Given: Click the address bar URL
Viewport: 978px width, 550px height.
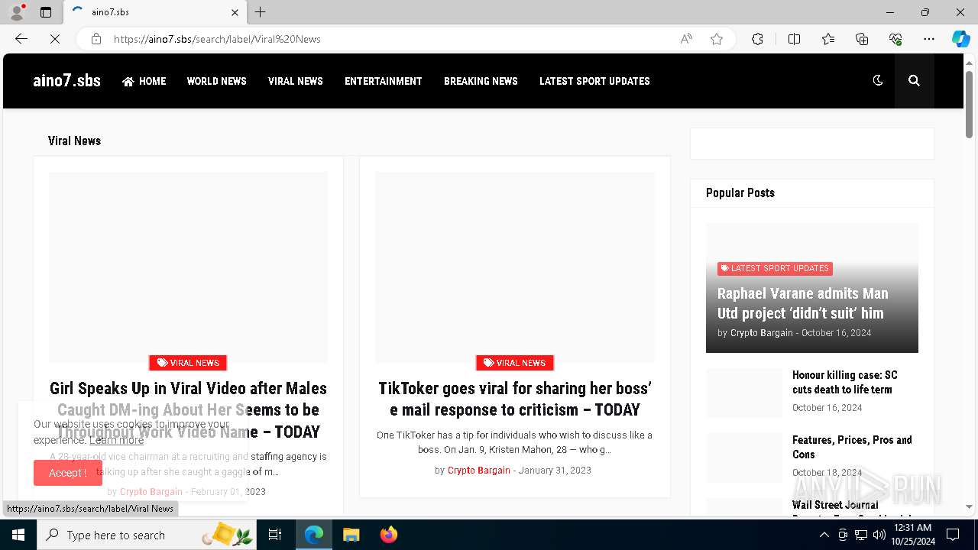Looking at the screenshot, I should [217, 39].
